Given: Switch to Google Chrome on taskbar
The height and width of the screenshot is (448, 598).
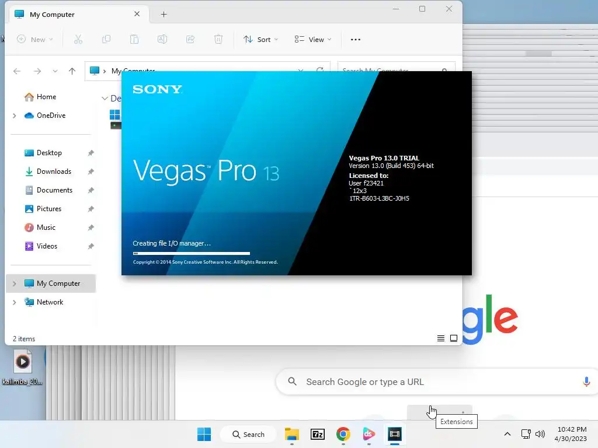Looking at the screenshot, I should point(343,434).
